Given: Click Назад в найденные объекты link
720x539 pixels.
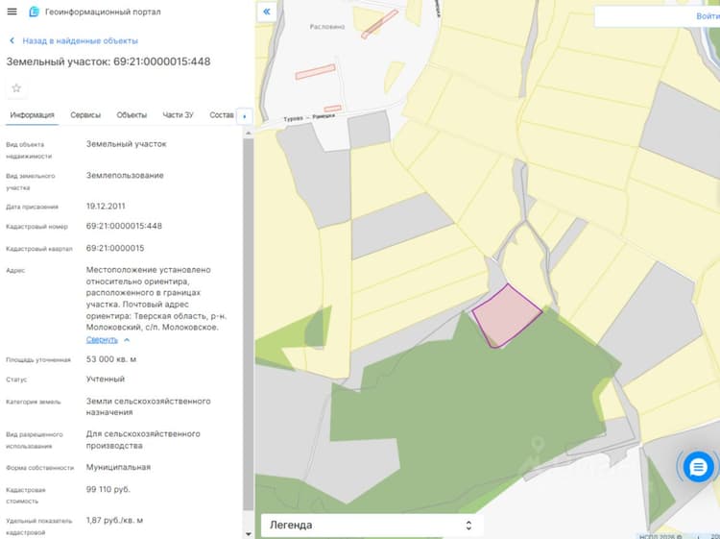Looking at the screenshot, I should coord(81,41).
